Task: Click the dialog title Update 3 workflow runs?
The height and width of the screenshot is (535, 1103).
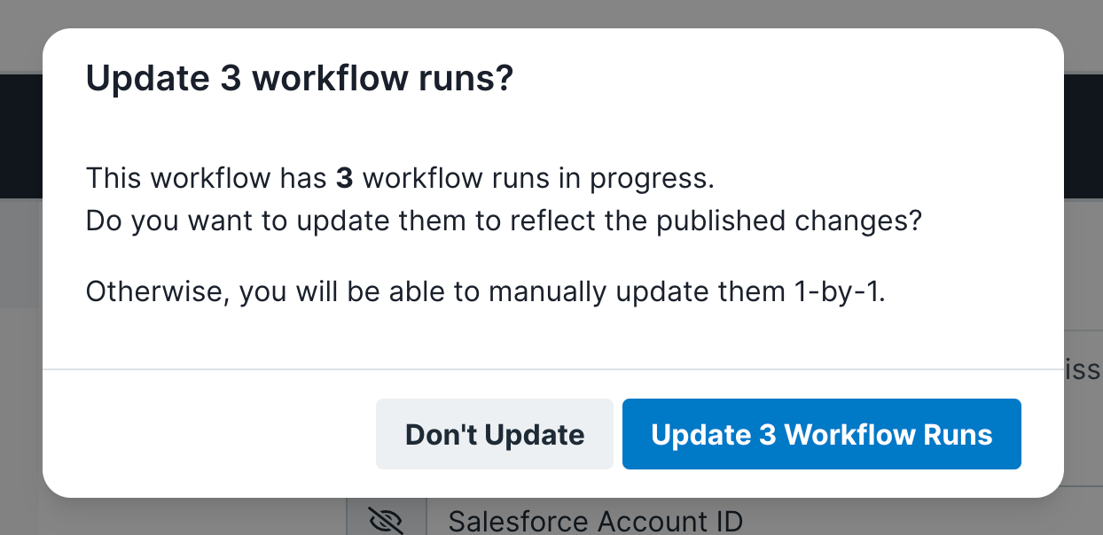Action: click(299, 78)
